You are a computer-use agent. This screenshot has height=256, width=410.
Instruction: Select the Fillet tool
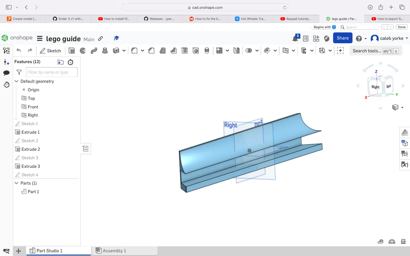coord(134,51)
